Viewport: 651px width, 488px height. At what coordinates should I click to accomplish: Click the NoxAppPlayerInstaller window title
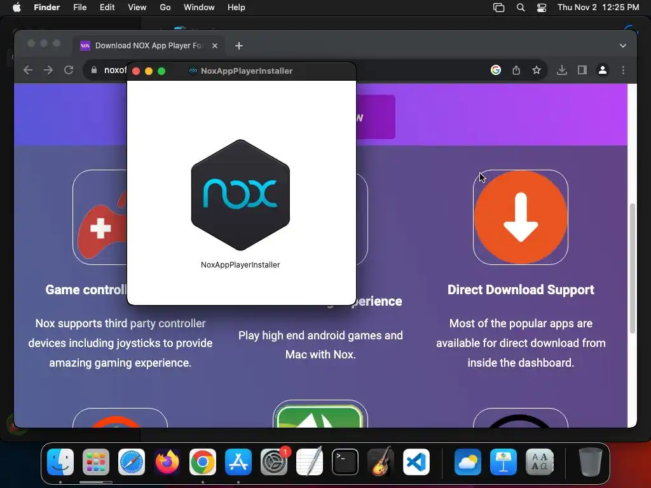247,71
